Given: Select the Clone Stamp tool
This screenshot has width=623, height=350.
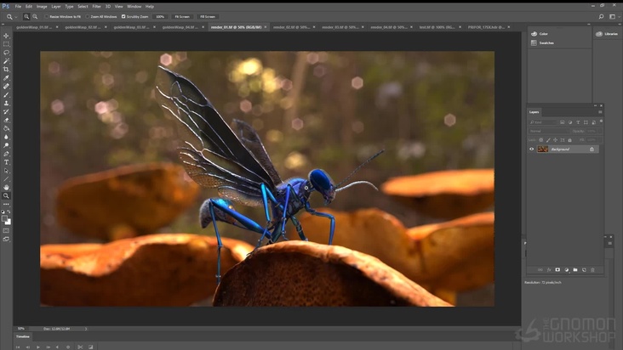Looking at the screenshot, I should [x=6, y=103].
